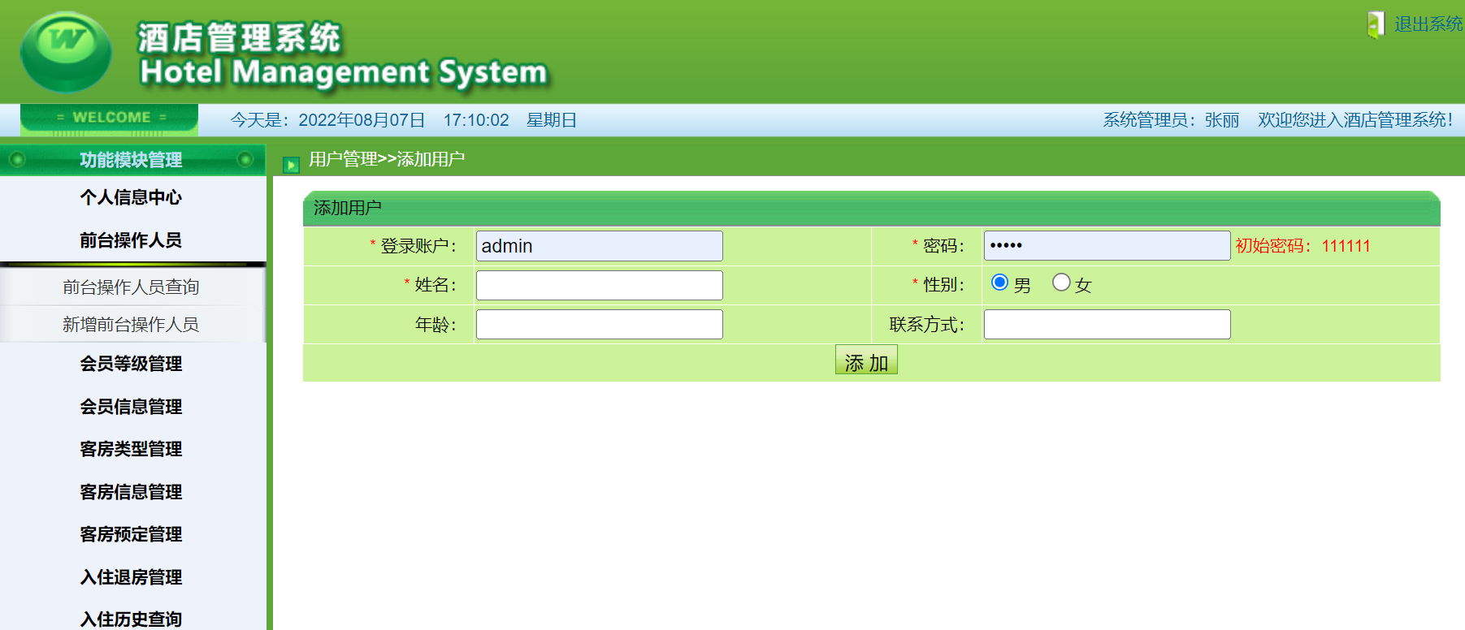This screenshot has width=1465, height=630.
Task: Click the 添 加 button
Action: pyautogui.click(x=866, y=360)
